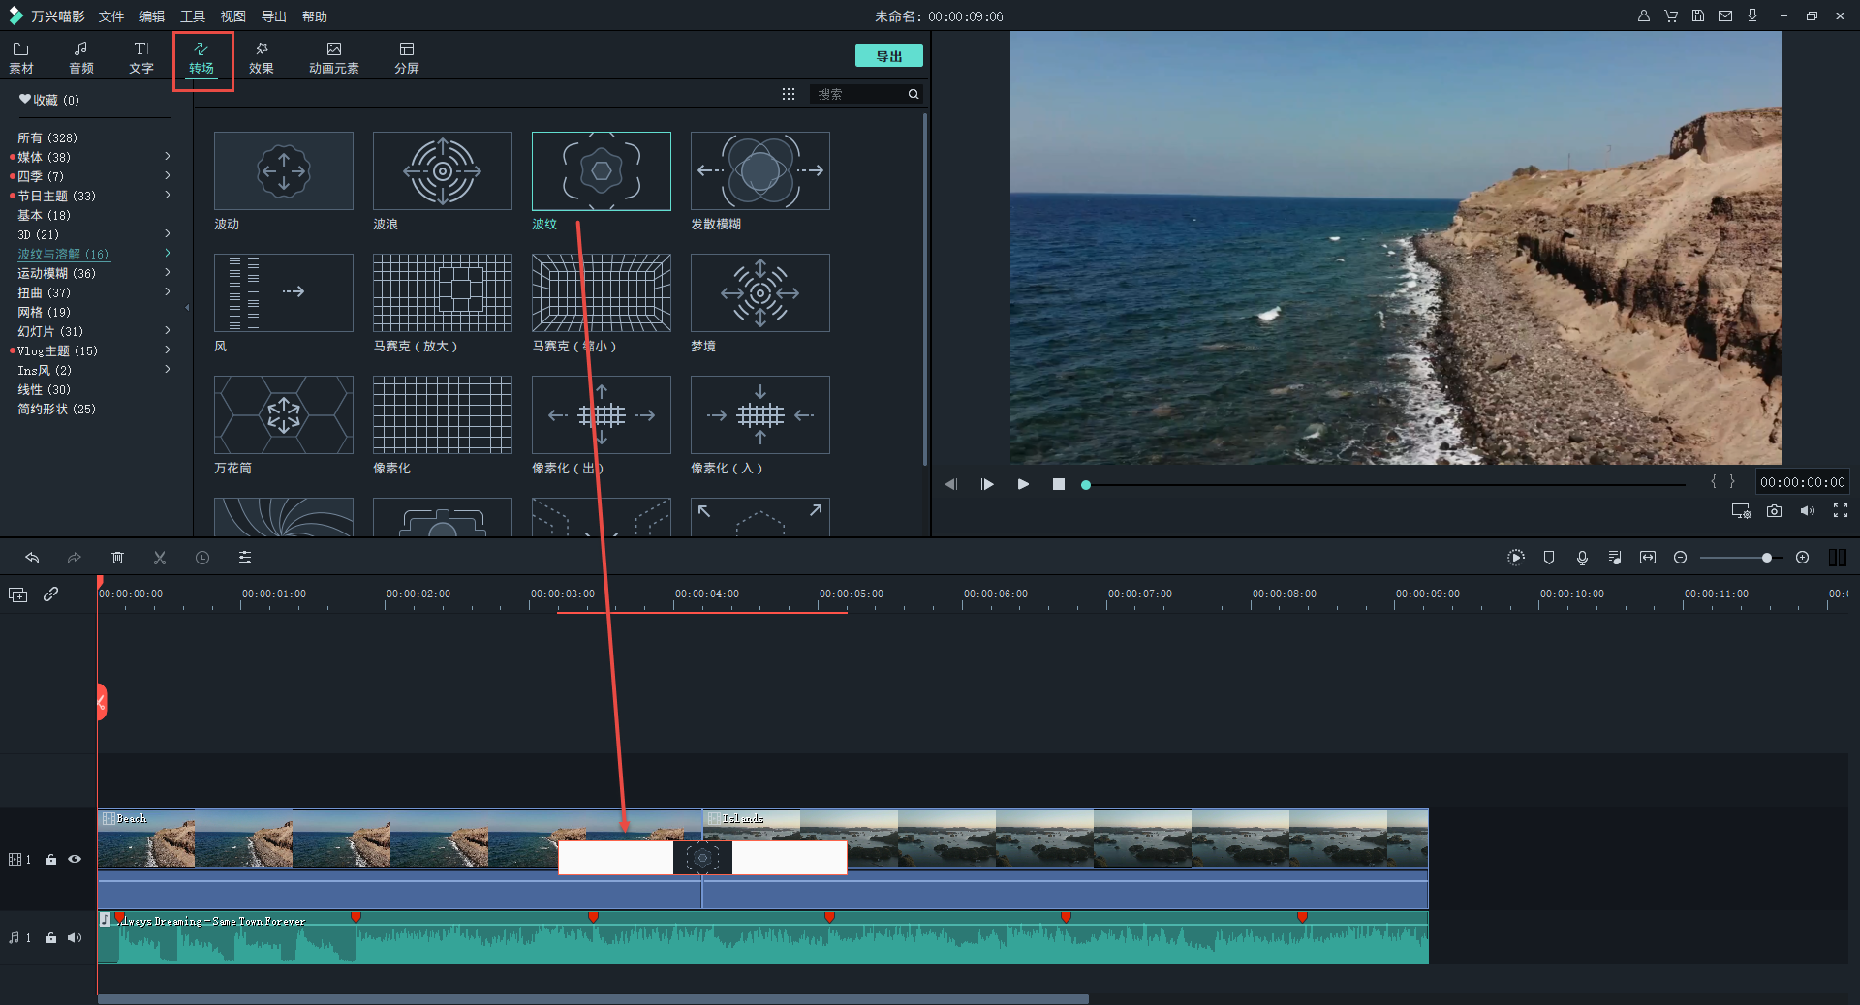Open the 视图 menu
The height and width of the screenshot is (1005, 1860).
[233, 16]
